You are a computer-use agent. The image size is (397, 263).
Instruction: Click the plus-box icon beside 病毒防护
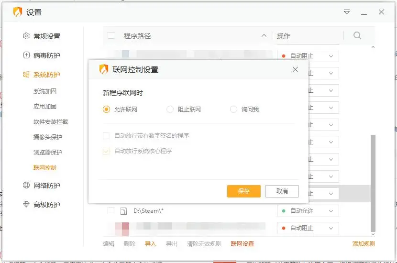[x=26, y=55]
